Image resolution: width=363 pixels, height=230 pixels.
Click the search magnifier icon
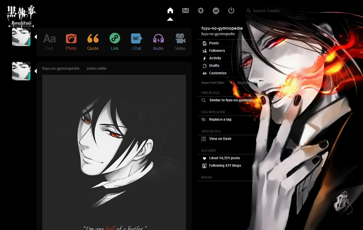(249, 11)
